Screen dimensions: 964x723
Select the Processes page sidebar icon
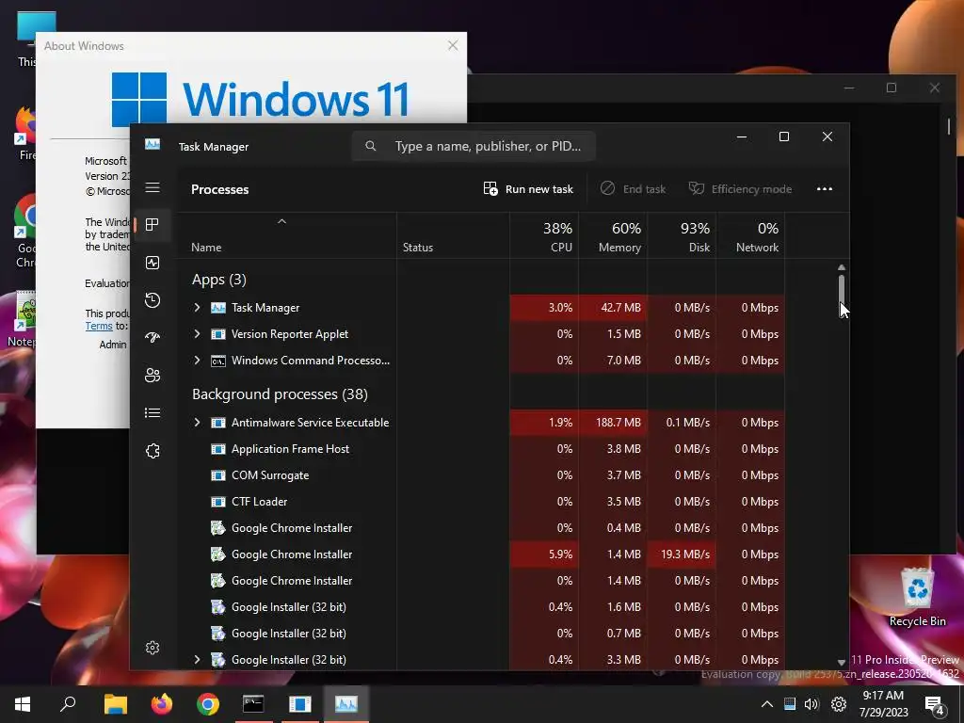[x=153, y=225]
